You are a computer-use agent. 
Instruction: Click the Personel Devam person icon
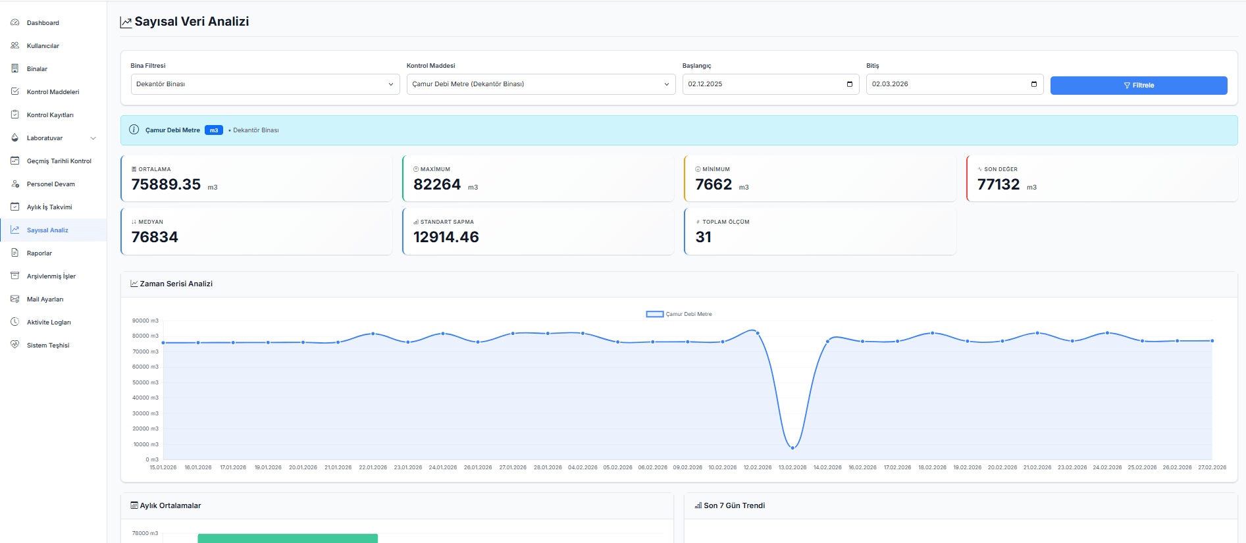click(x=14, y=184)
